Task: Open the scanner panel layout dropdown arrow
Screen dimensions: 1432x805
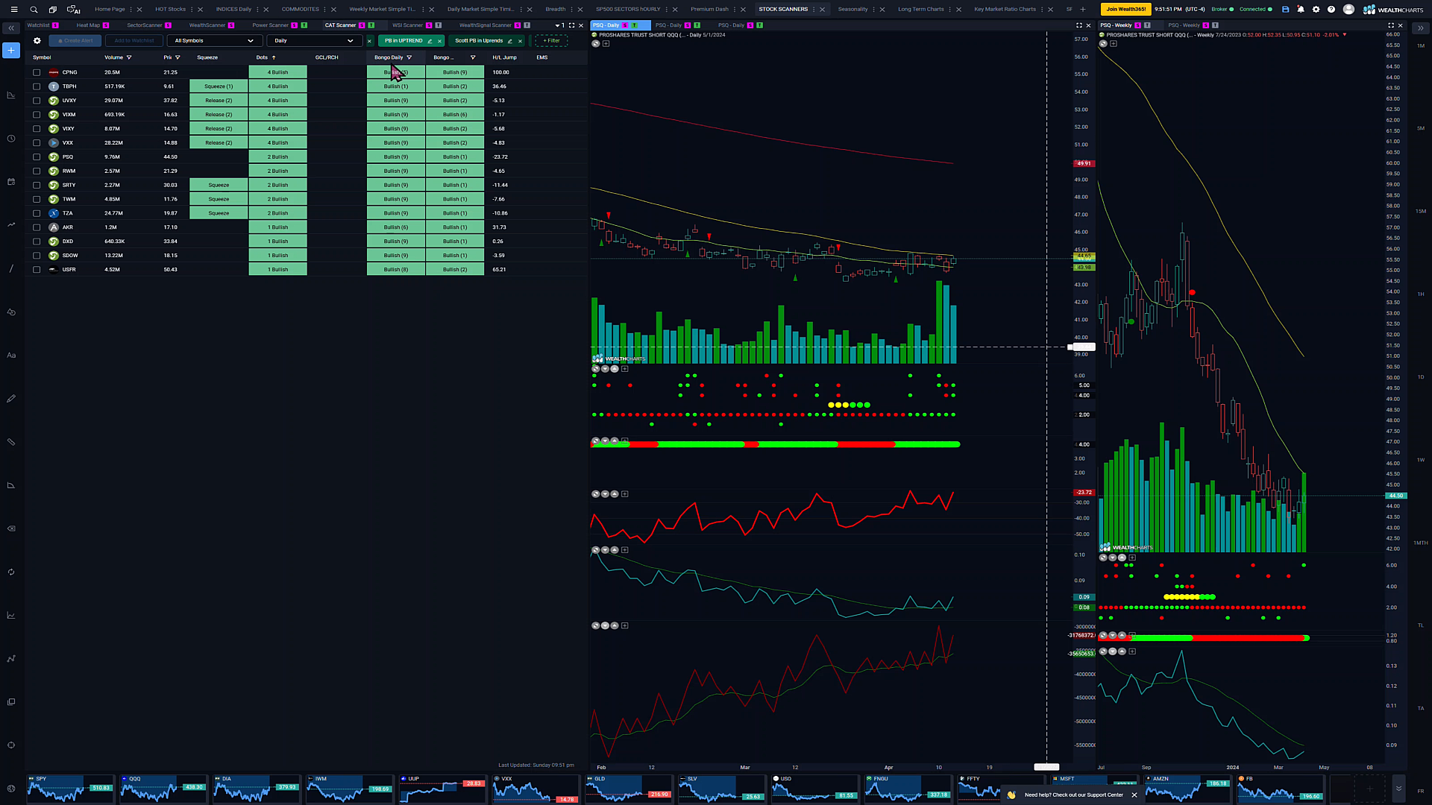Action: (557, 25)
